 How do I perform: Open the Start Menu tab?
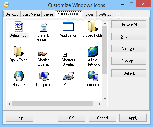point(31,14)
